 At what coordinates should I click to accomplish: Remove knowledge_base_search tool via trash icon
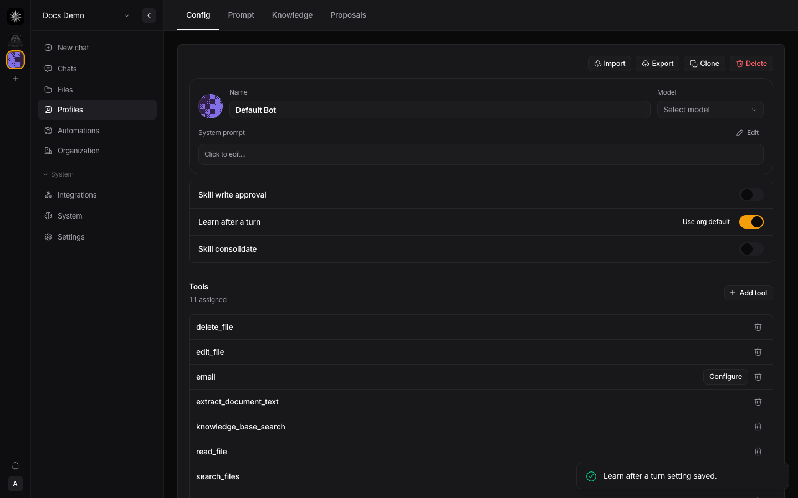click(758, 427)
